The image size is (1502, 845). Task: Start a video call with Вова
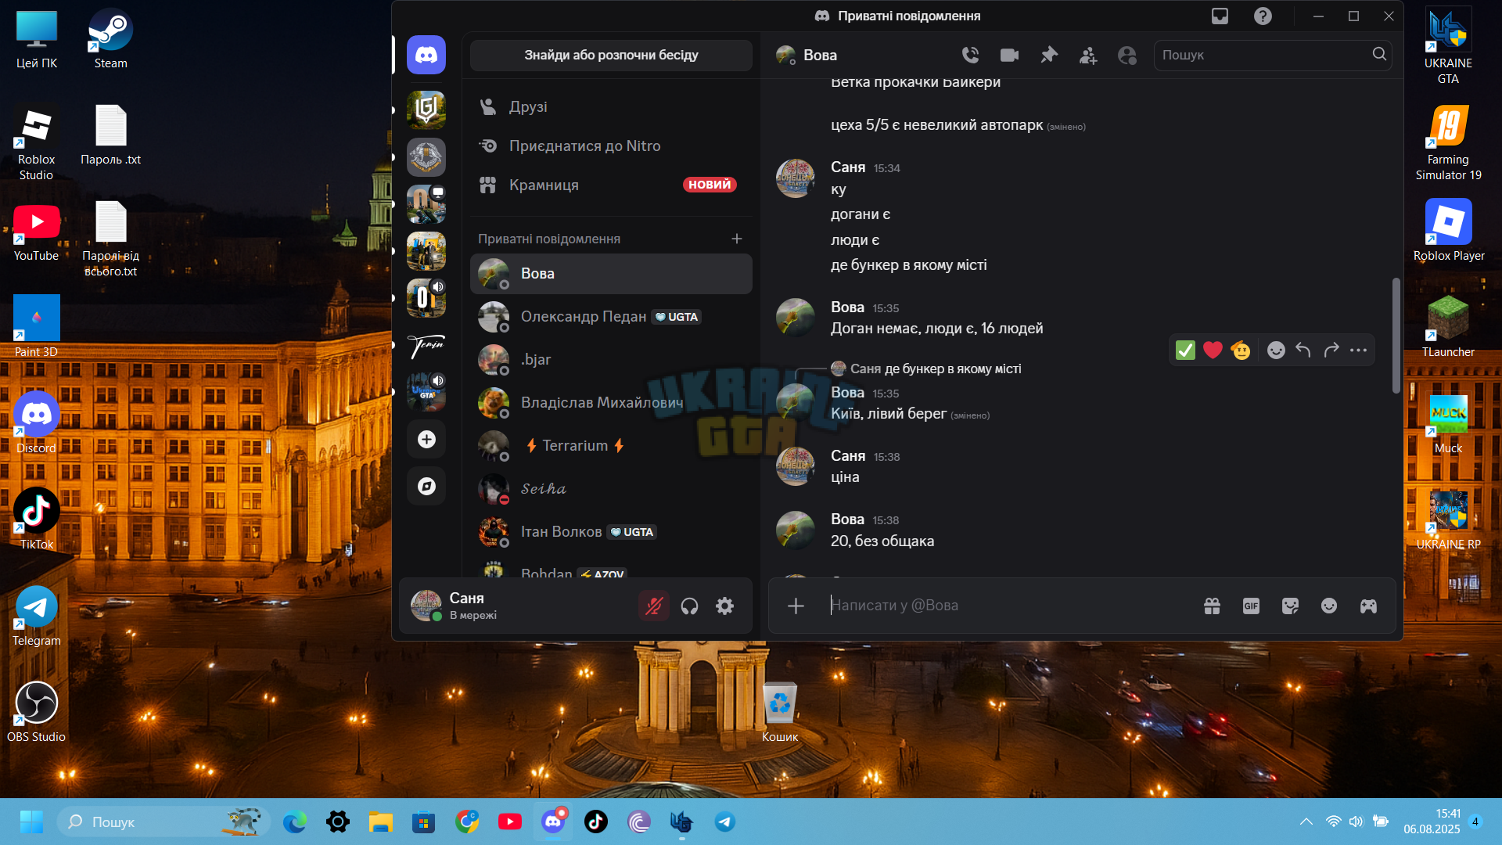1009,55
